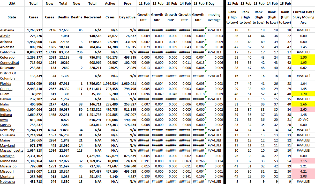Viewport: 315px width, 184px height.
Task: Select the pink 4.21 cell for Missouri
Action: click(x=303, y=172)
